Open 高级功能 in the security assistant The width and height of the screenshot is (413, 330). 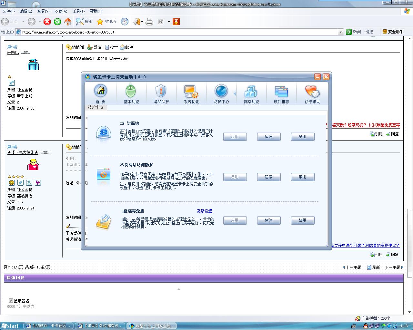tap(251, 94)
